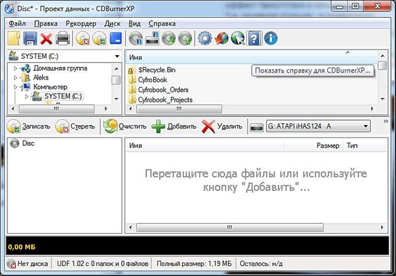Click the disc icon with green up arrow
This screenshot has width=396, height=276.
coord(185,39)
